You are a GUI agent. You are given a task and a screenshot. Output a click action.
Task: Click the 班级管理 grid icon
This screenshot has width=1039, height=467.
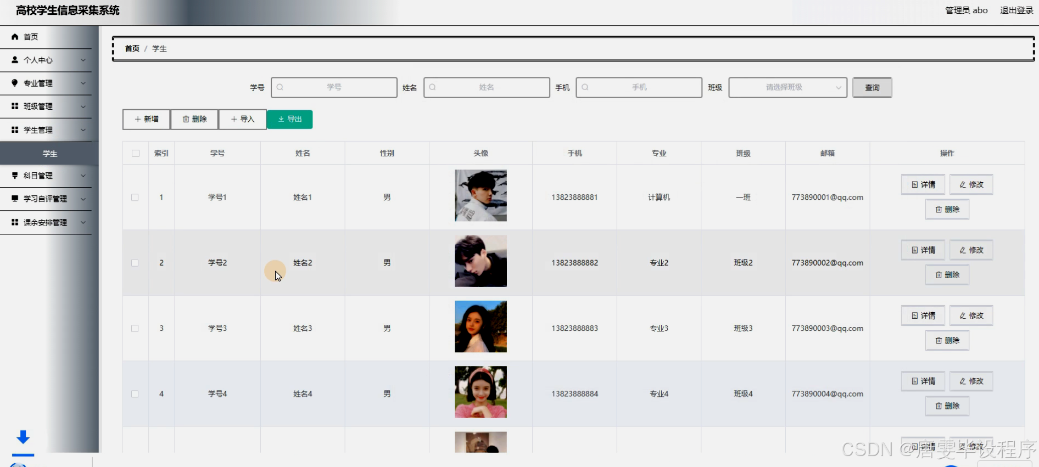[15, 106]
